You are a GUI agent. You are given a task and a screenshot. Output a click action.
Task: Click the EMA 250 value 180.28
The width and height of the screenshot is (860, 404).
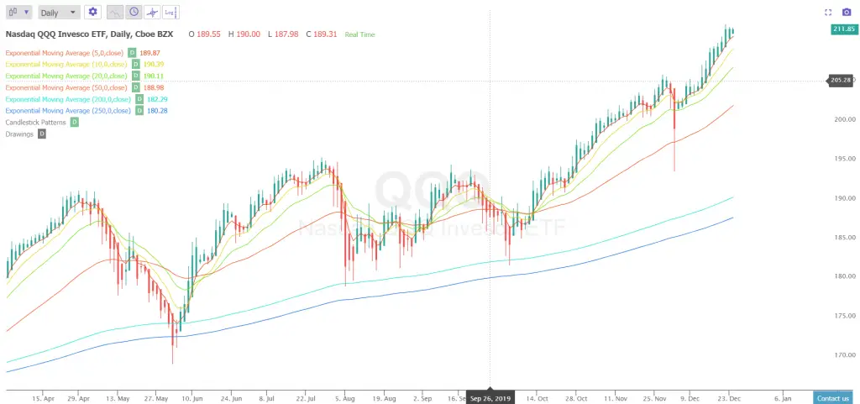[x=157, y=111]
